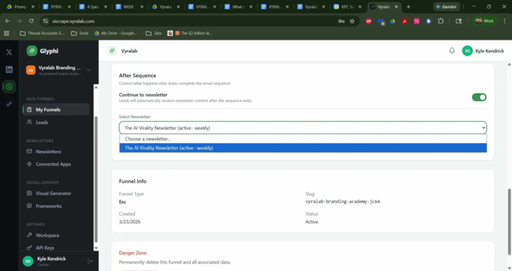Click the Created date 3/23/2026

(129, 222)
